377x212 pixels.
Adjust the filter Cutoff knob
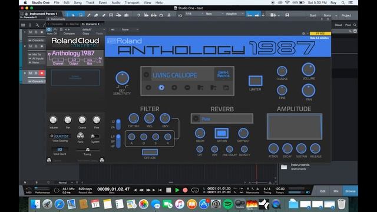[134, 118]
